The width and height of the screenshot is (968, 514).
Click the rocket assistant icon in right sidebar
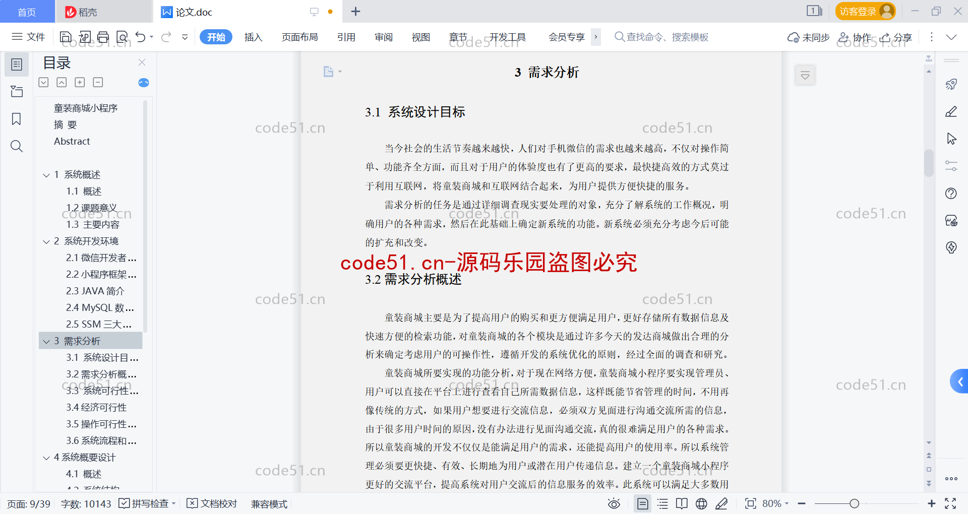[x=951, y=84]
